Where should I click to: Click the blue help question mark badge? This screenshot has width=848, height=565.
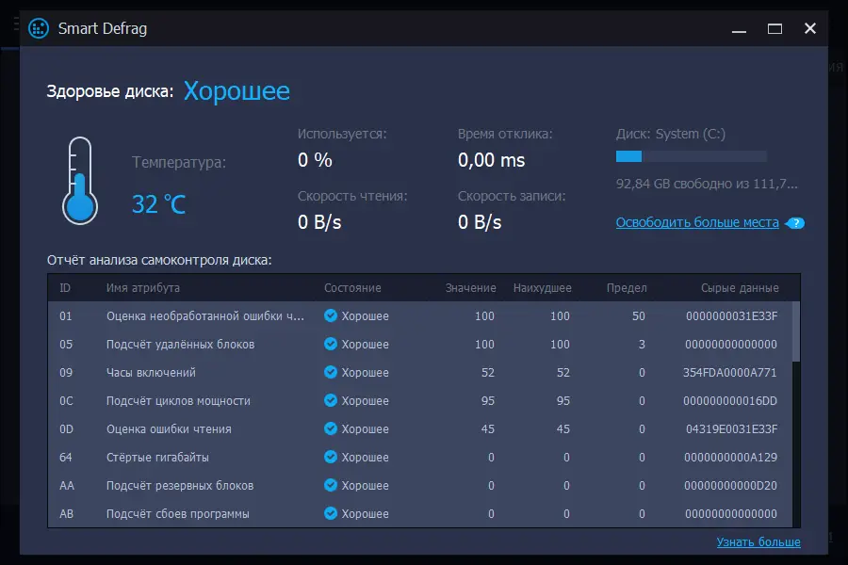[x=796, y=223]
